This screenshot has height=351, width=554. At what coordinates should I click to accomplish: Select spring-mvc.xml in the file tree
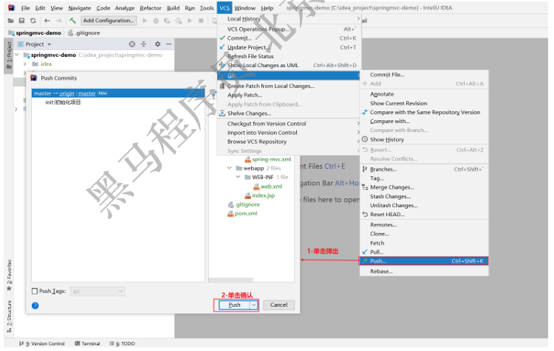pyautogui.click(x=271, y=159)
